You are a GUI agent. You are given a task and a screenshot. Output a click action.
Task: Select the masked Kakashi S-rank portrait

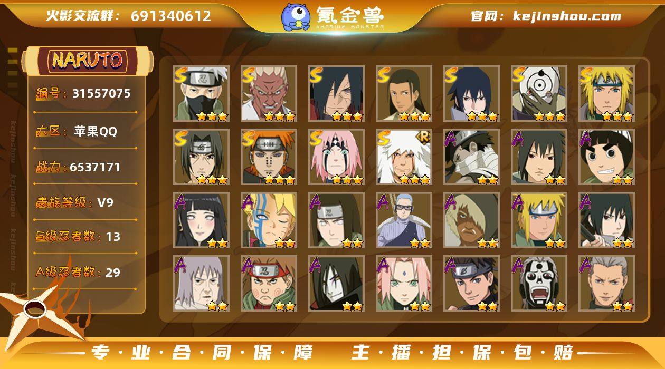click(201, 94)
